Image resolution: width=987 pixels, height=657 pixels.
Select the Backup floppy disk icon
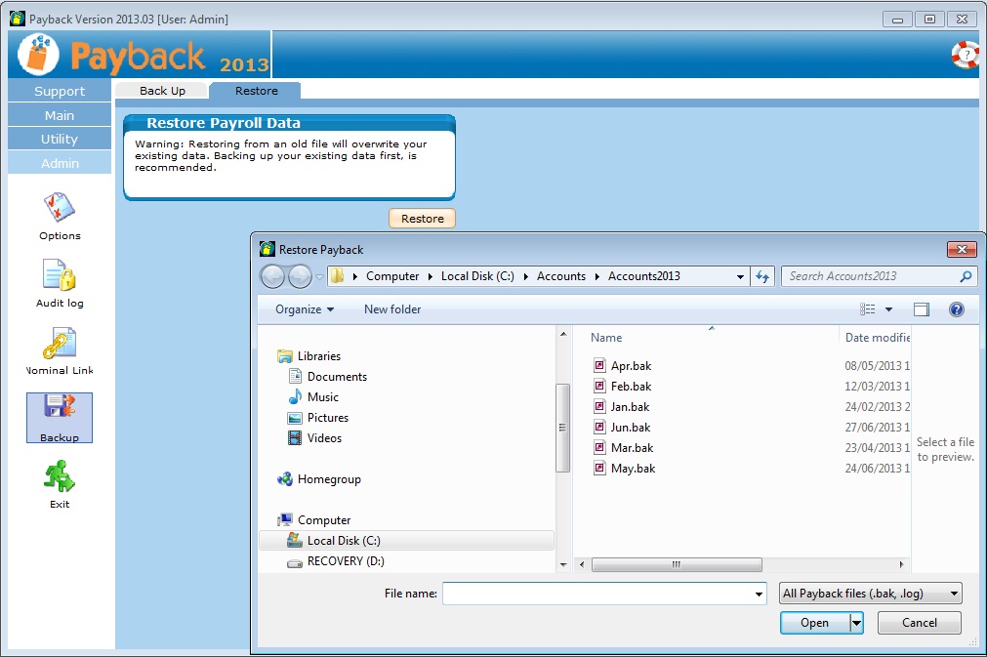tap(60, 410)
